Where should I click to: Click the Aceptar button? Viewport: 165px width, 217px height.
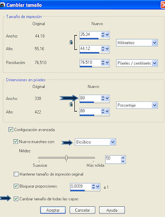[53, 210]
